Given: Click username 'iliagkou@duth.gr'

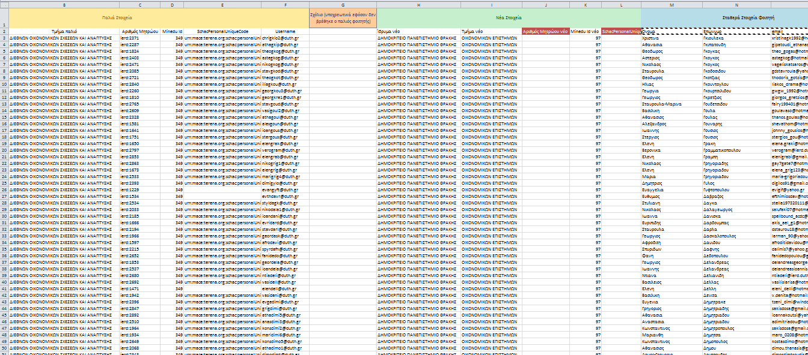Looking at the screenshot, I should click(286, 84).
